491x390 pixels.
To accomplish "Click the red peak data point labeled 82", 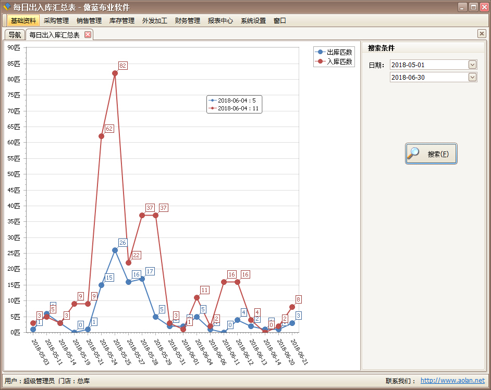I will tap(115, 73).
